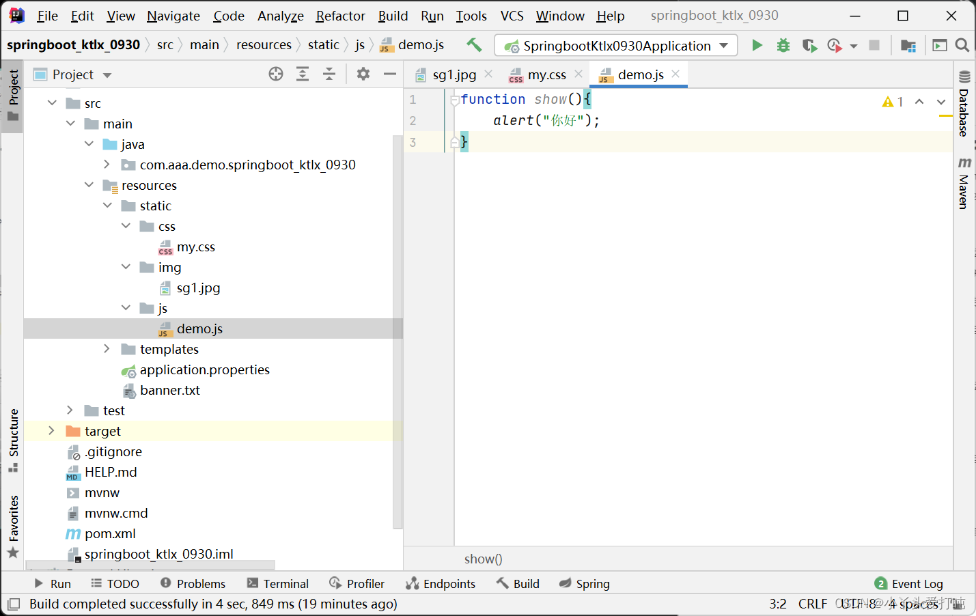Hide the Project panel with minus icon

point(390,74)
